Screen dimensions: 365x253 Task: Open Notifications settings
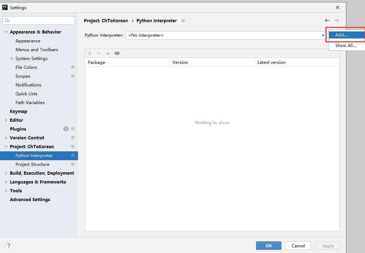(28, 85)
